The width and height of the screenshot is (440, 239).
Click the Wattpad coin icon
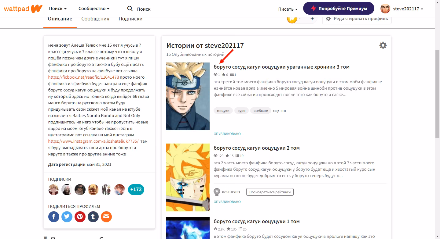[292, 19]
